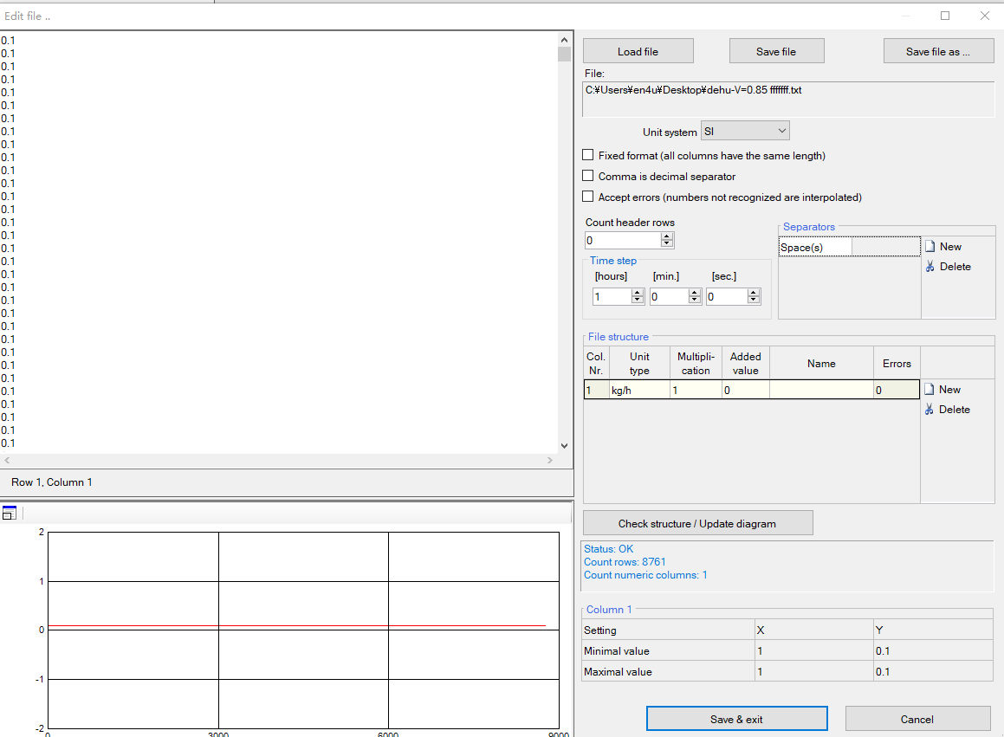1004x737 pixels.
Task: Click Check structure / Update diagram
Action: pyautogui.click(x=697, y=524)
